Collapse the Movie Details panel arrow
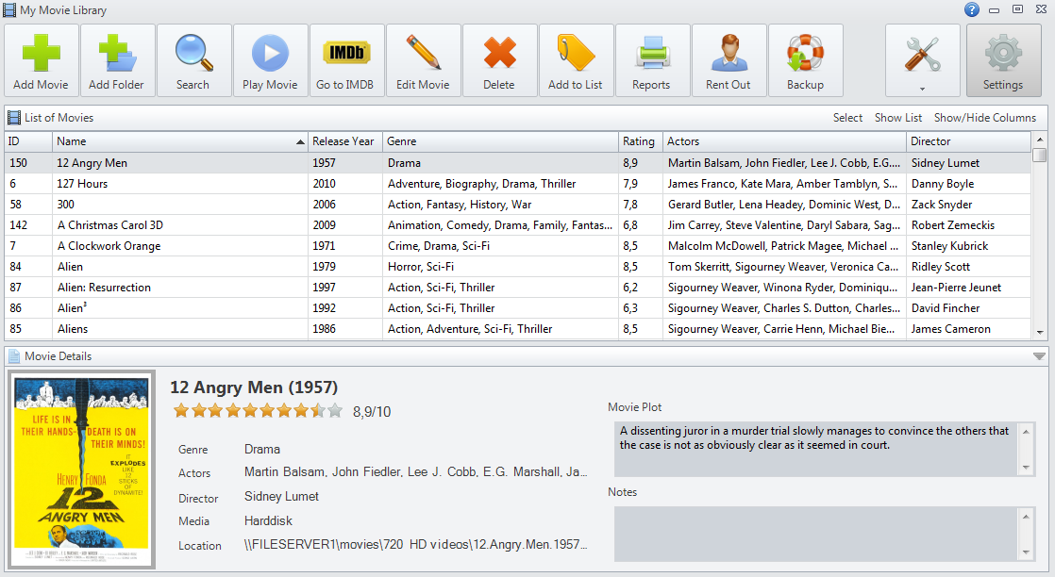 point(1040,356)
